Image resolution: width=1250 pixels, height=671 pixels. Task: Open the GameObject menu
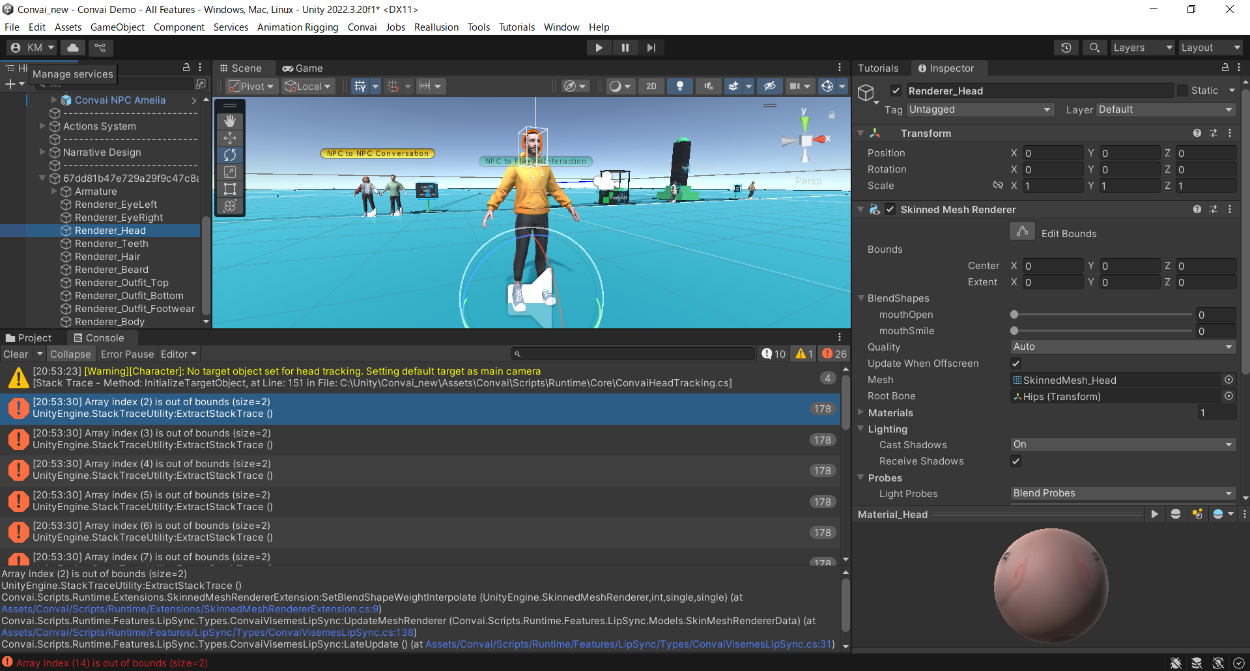point(117,27)
